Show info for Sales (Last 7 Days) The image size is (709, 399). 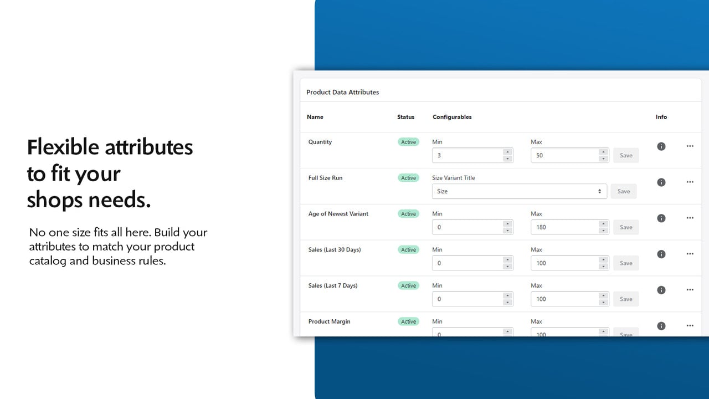point(661,290)
